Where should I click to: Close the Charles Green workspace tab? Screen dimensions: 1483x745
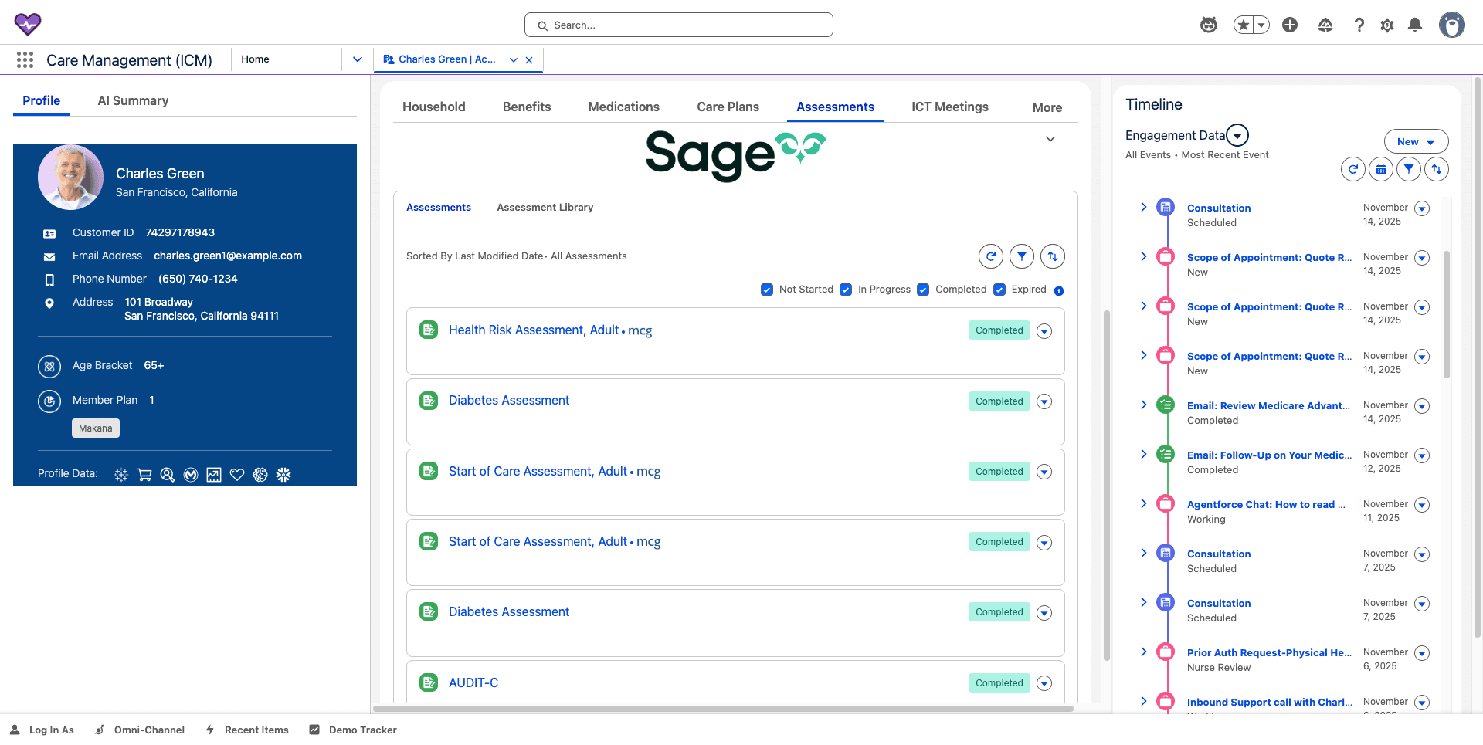click(x=529, y=59)
